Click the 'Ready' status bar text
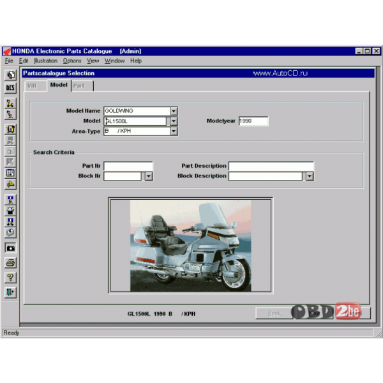This screenshot has height=383, width=383. (11, 333)
